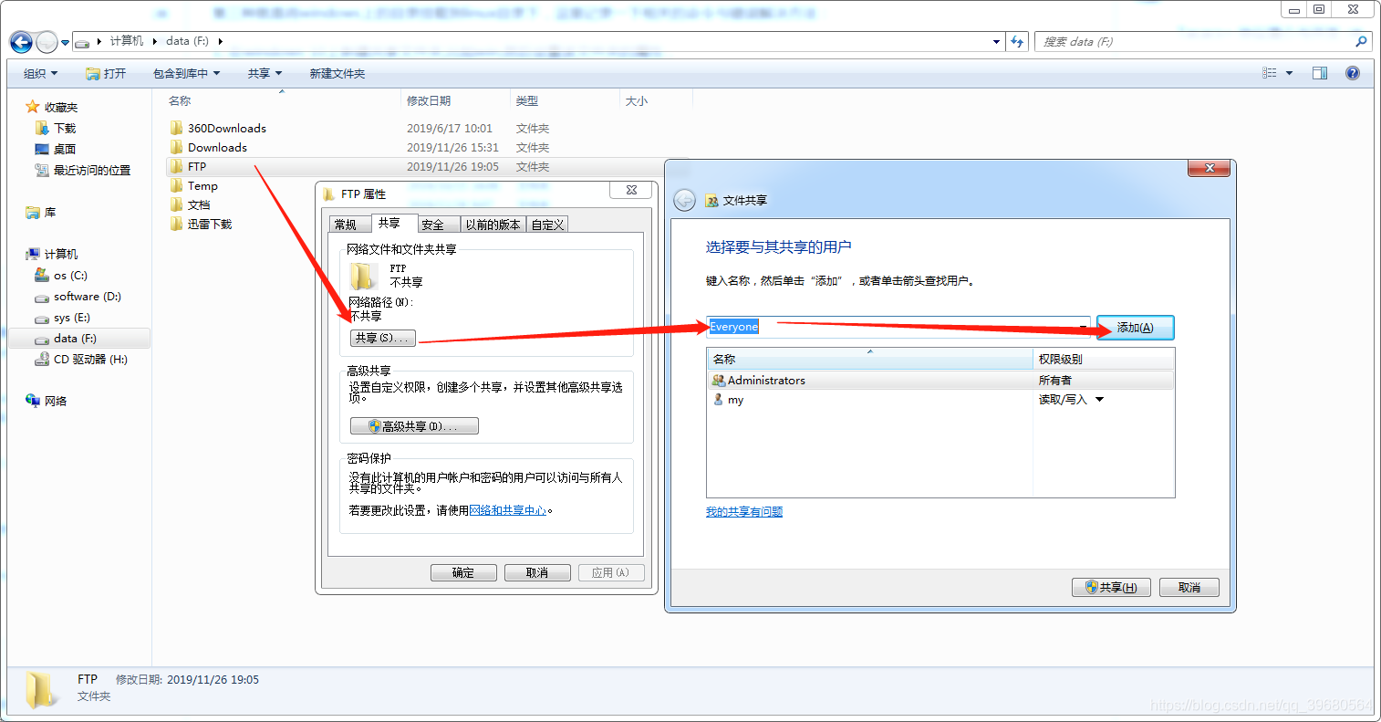This screenshot has width=1381, height=722.
Task: Click the back arrow in file sharing wizard
Action: [x=685, y=201]
